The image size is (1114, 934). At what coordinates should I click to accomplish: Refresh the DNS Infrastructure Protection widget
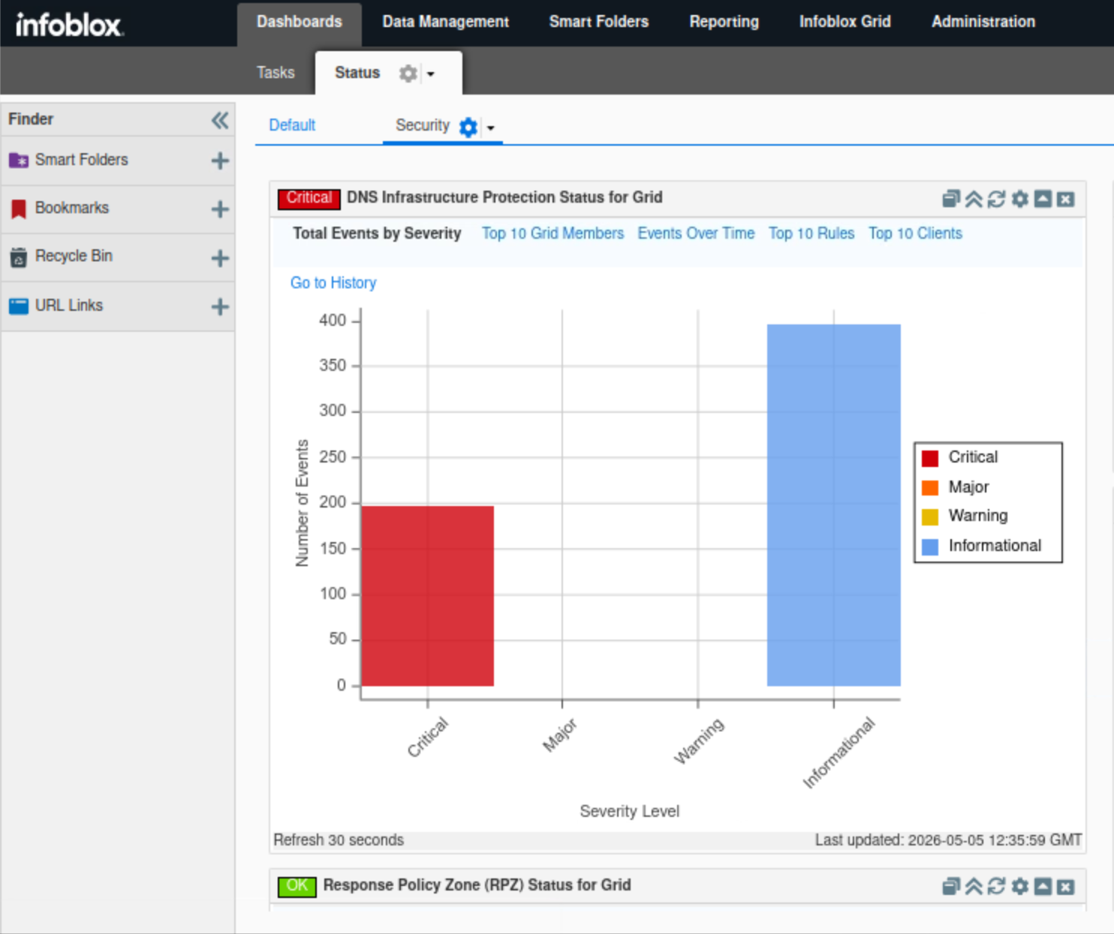[996, 199]
